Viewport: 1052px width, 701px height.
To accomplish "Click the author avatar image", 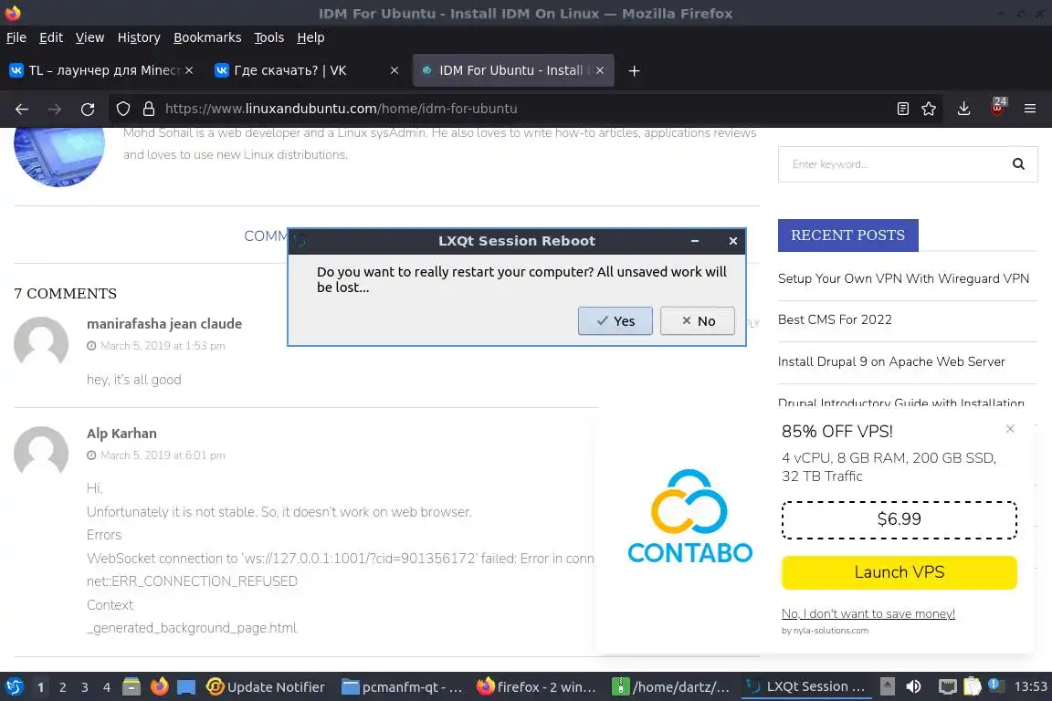I will [59, 156].
